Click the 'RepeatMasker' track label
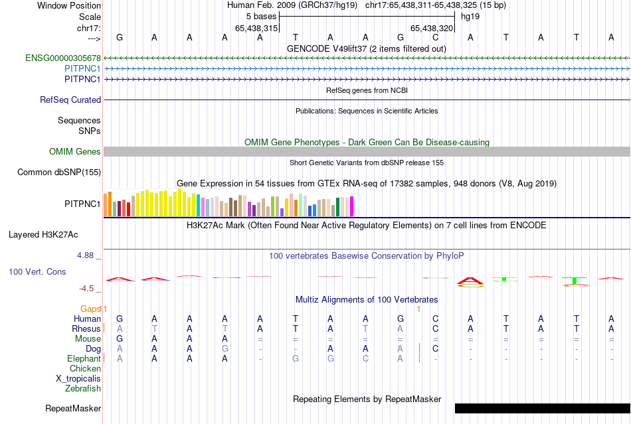Image resolution: width=631 pixels, height=424 pixels. click(73, 408)
